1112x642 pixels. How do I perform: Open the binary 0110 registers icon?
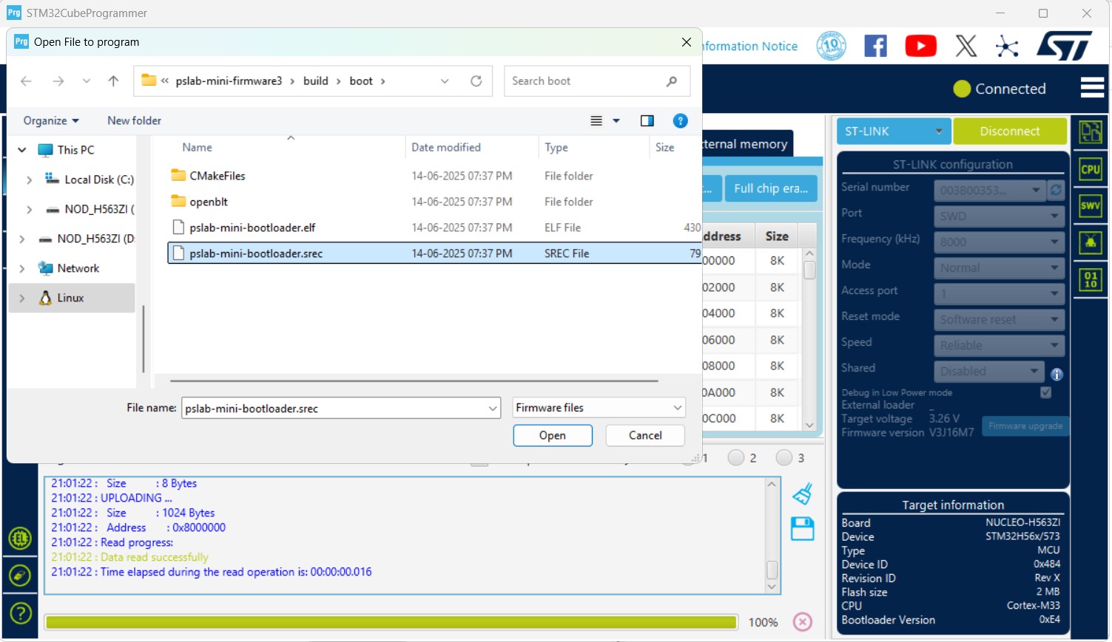[x=1091, y=280]
